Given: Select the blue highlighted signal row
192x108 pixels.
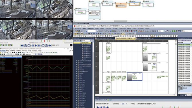Looking at the screenshot, I should click(11, 57).
